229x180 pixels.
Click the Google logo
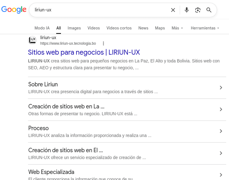point(14,10)
